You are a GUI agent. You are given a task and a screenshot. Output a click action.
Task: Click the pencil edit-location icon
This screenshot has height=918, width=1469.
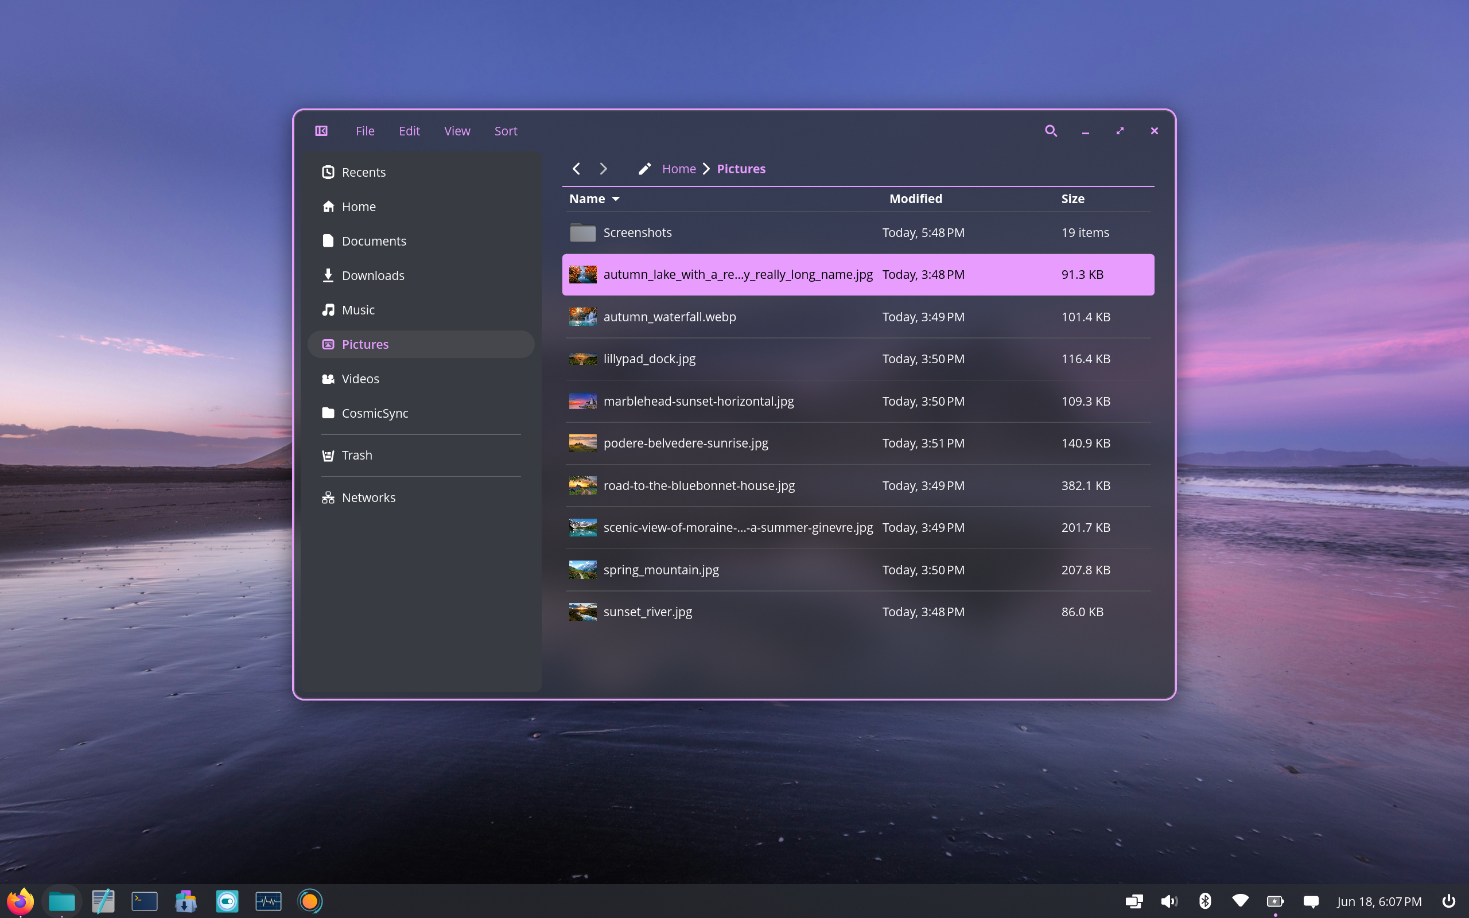pyautogui.click(x=644, y=169)
